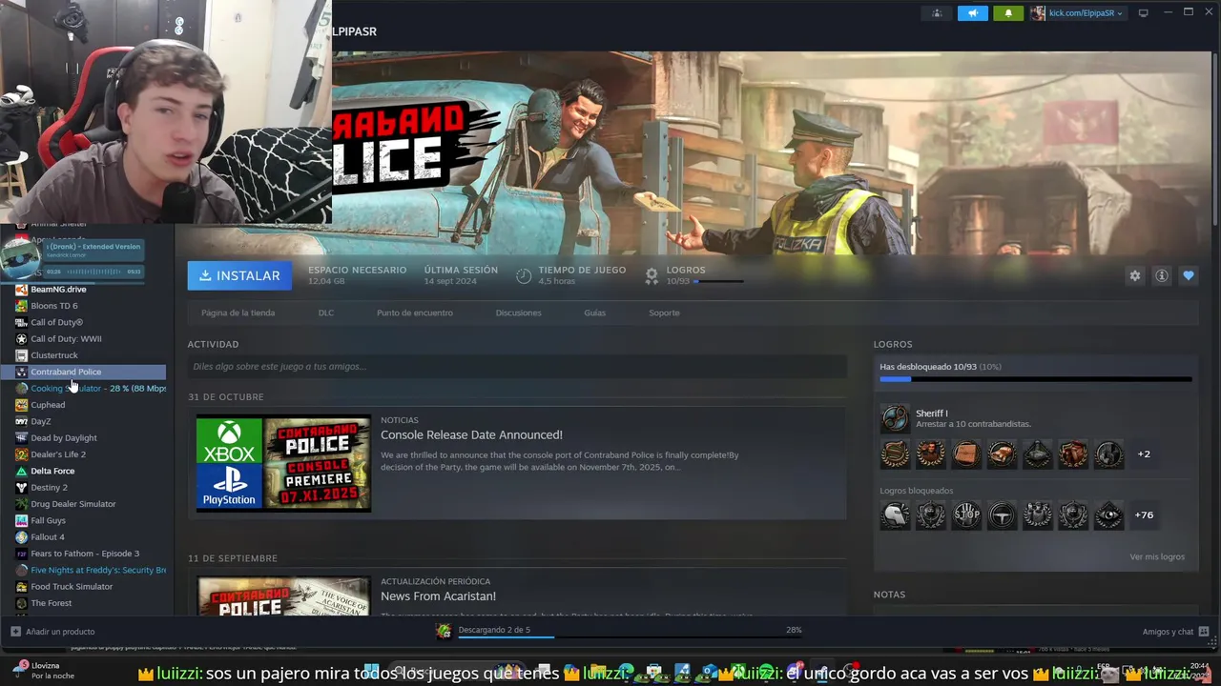
Task: Click the Fallout 4 game icon
Action: pyautogui.click(x=22, y=537)
